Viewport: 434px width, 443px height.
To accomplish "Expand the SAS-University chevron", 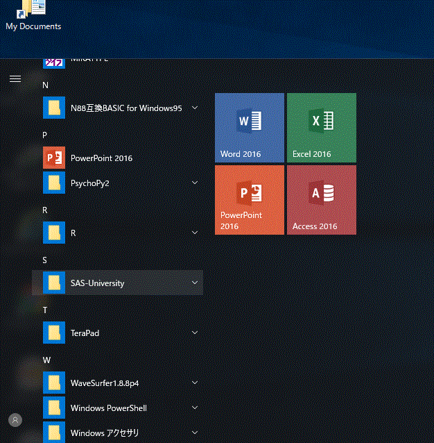I will [x=195, y=283].
